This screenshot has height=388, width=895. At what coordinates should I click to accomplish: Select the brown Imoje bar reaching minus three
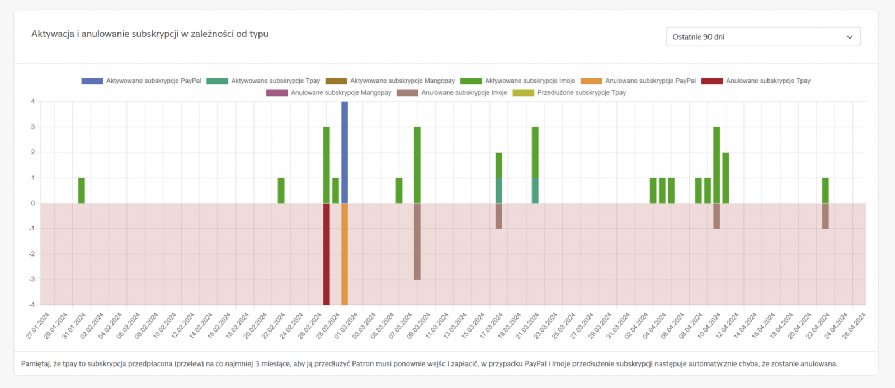[417, 241]
